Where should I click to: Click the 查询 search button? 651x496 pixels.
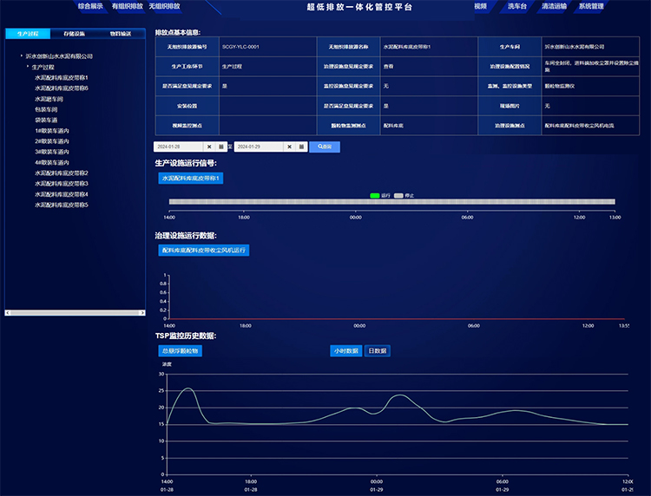click(325, 147)
